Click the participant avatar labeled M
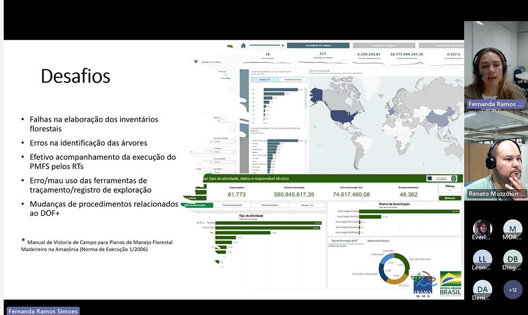 513,229
